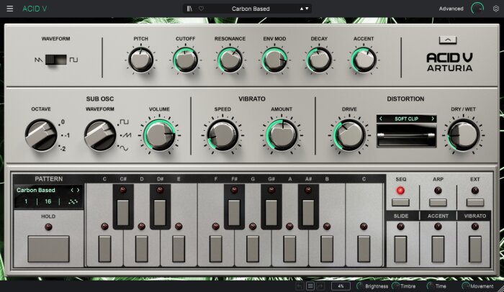Click the Cutoff knob

point(186,60)
